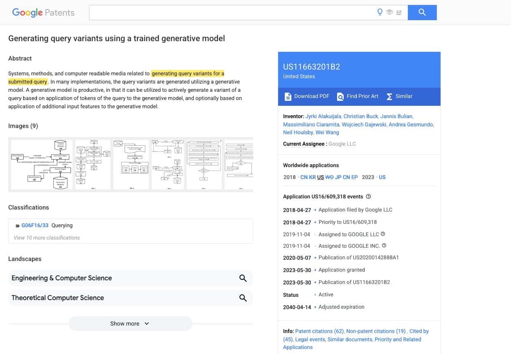This screenshot has height=354, width=511.
Task: Click help icon next to GOOGLE LLC
Action: pyautogui.click(x=383, y=234)
